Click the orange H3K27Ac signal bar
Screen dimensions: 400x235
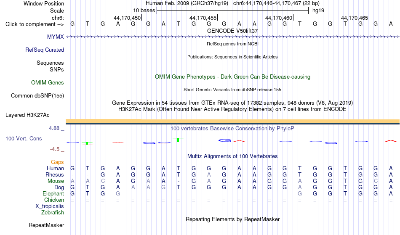click(232, 121)
